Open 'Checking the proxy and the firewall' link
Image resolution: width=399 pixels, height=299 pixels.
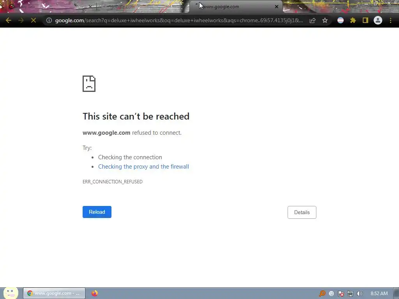(x=143, y=167)
